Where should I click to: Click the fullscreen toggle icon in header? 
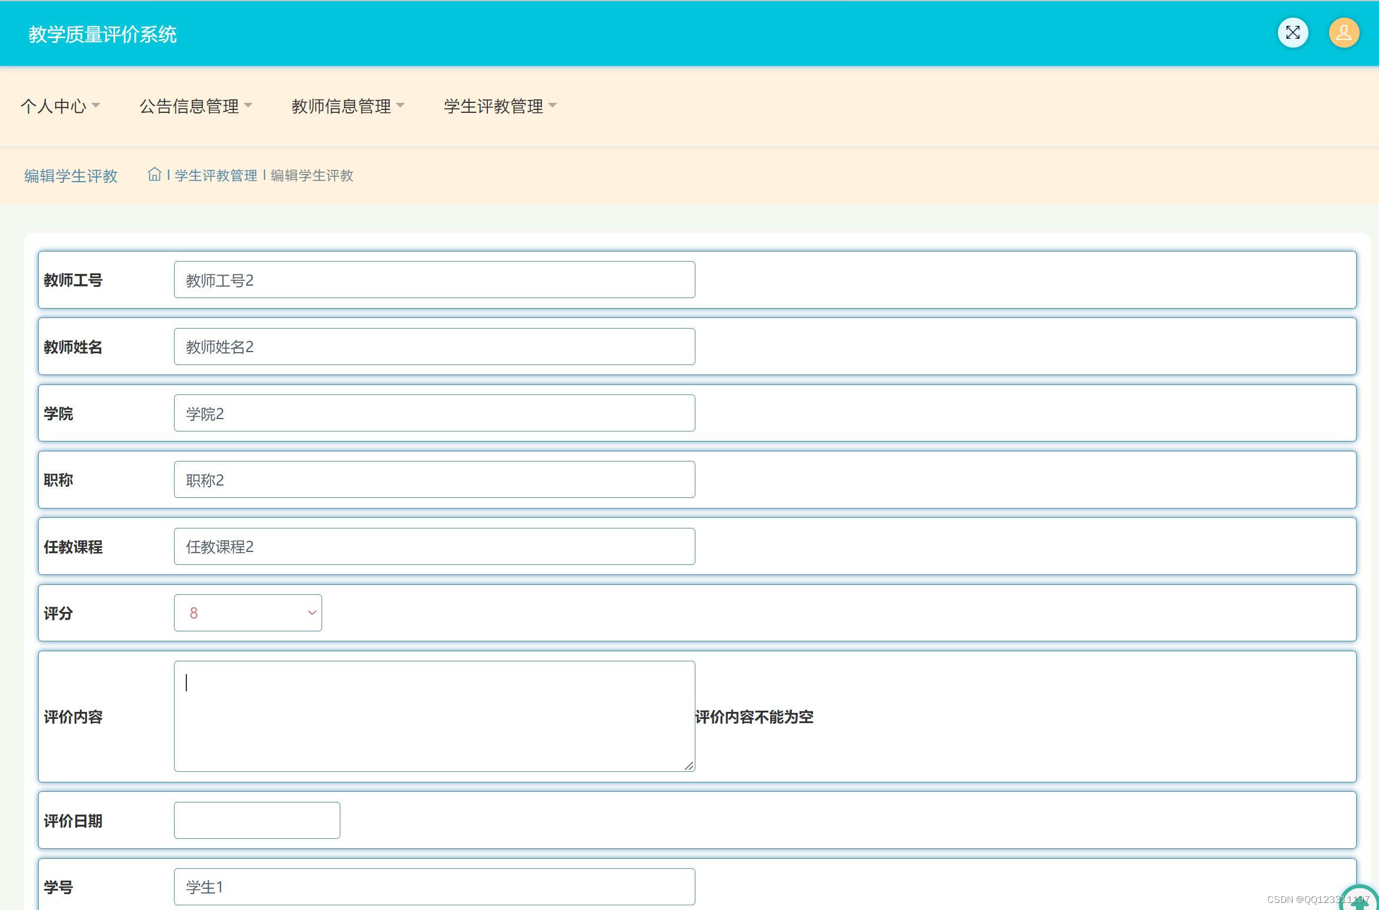(1293, 33)
